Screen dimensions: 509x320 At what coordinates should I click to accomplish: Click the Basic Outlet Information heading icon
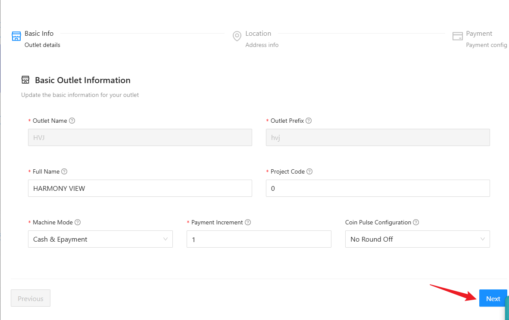pos(25,80)
